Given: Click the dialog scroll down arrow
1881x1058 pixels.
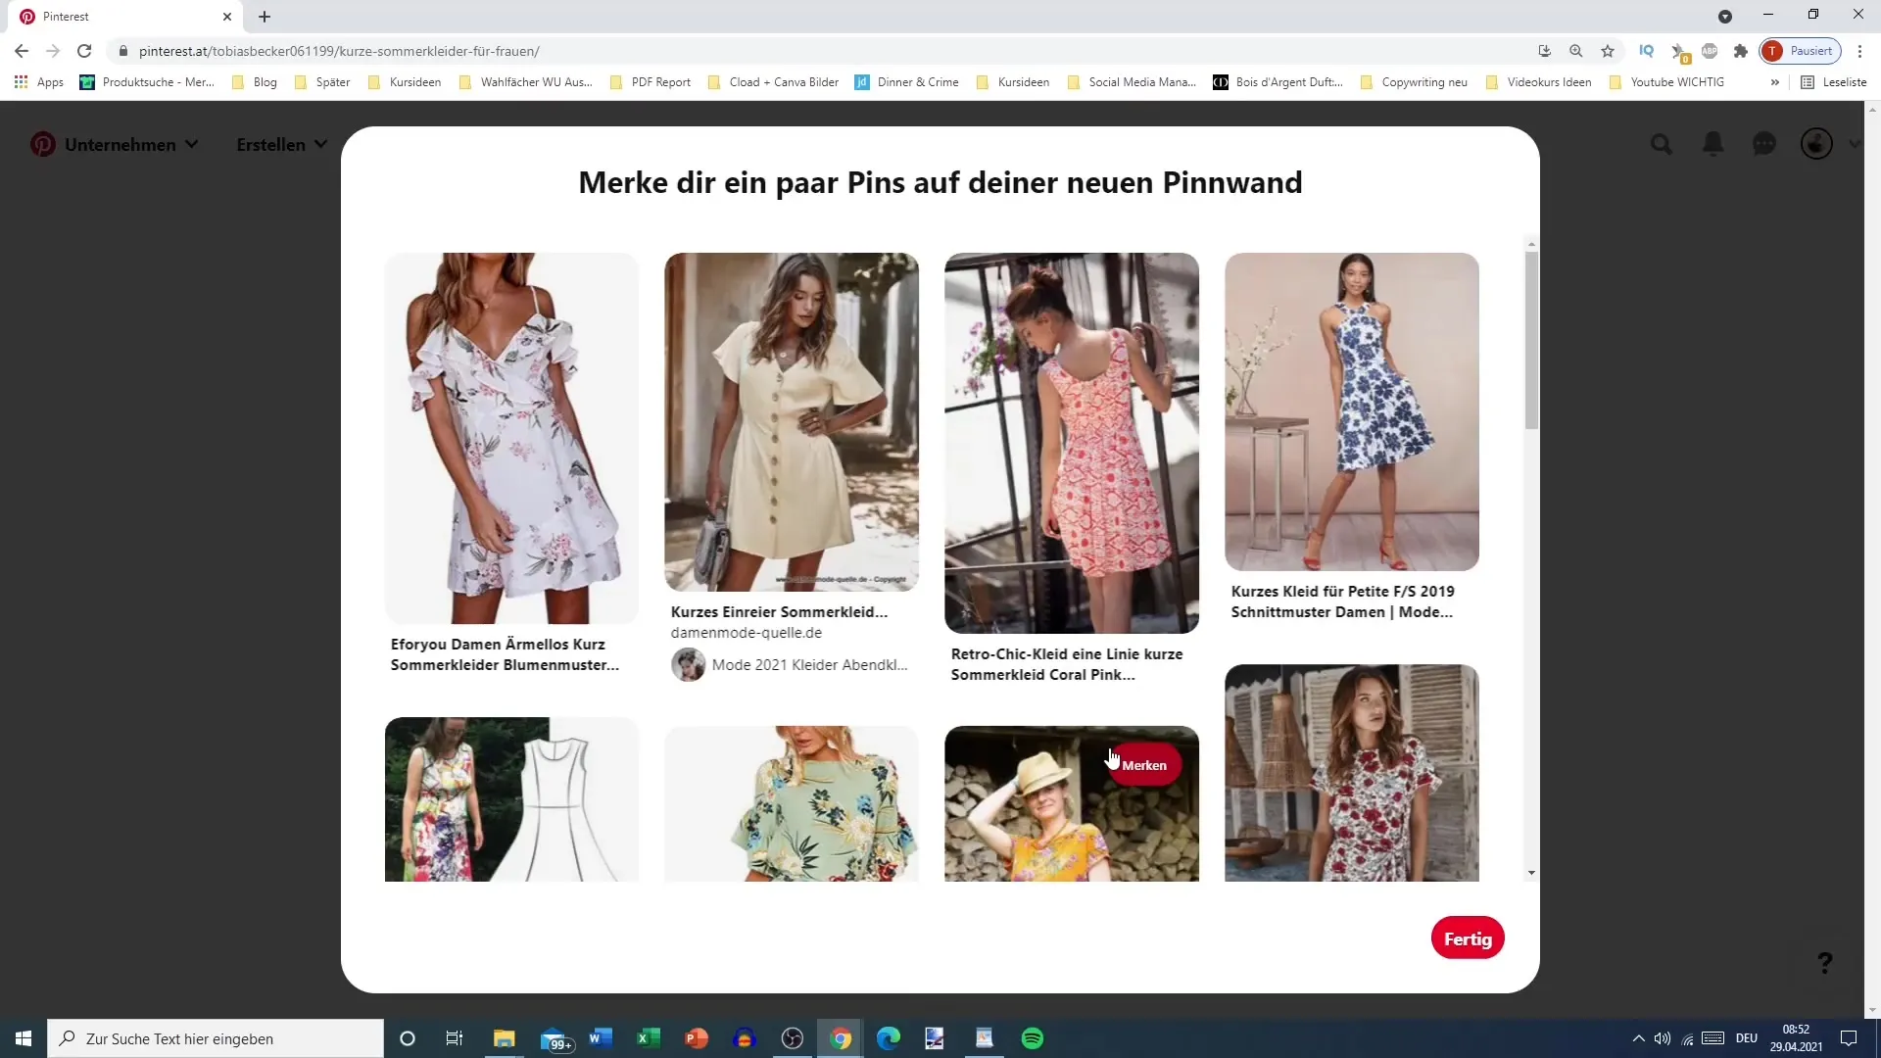Looking at the screenshot, I should pyautogui.click(x=1531, y=873).
